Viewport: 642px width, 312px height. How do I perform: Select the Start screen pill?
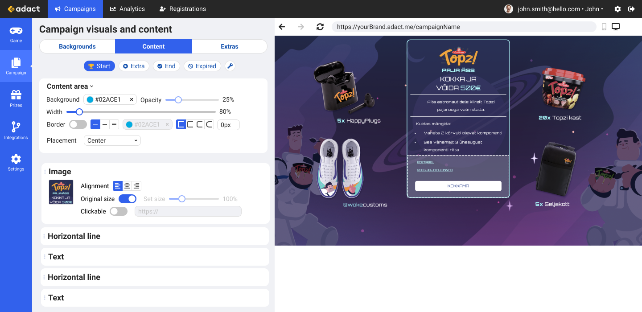click(x=99, y=66)
